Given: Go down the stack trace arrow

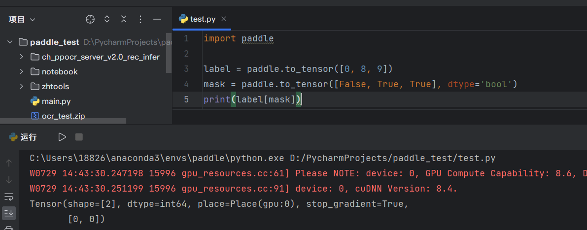Looking at the screenshot, I should pos(9,179).
